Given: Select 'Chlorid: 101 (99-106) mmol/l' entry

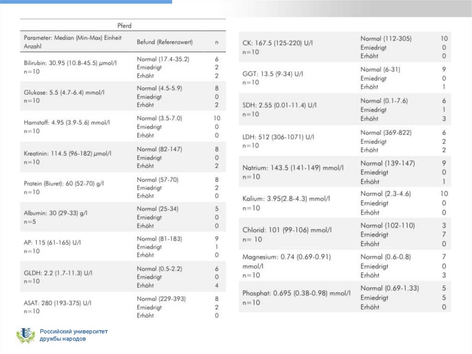Looking at the screenshot, I should click(x=287, y=230).
